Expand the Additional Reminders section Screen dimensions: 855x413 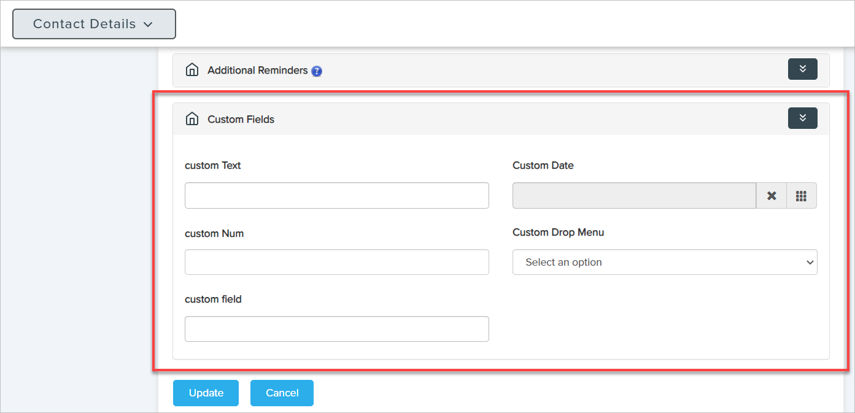pos(802,69)
